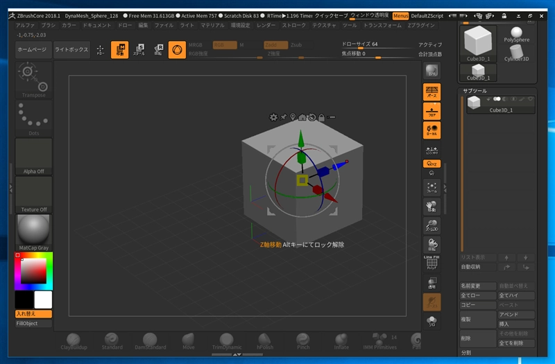
Task: Select the ClayBuildup brush
Action: pyautogui.click(x=74, y=341)
